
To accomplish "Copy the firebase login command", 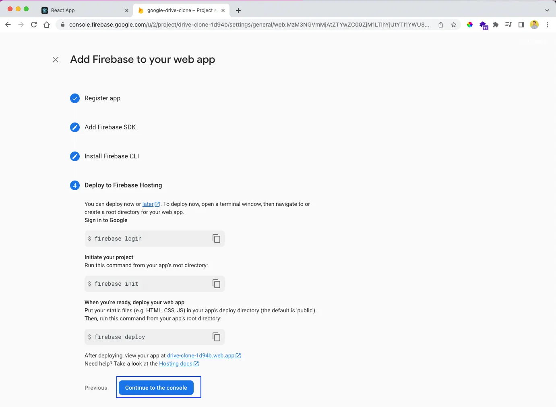I will pyautogui.click(x=216, y=239).
